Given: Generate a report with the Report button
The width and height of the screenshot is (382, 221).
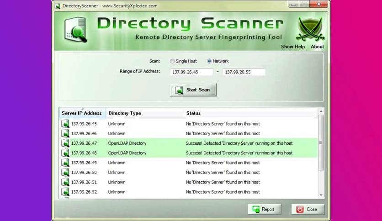Looking at the screenshot, I should pyautogui.click(x=264, y=209).
